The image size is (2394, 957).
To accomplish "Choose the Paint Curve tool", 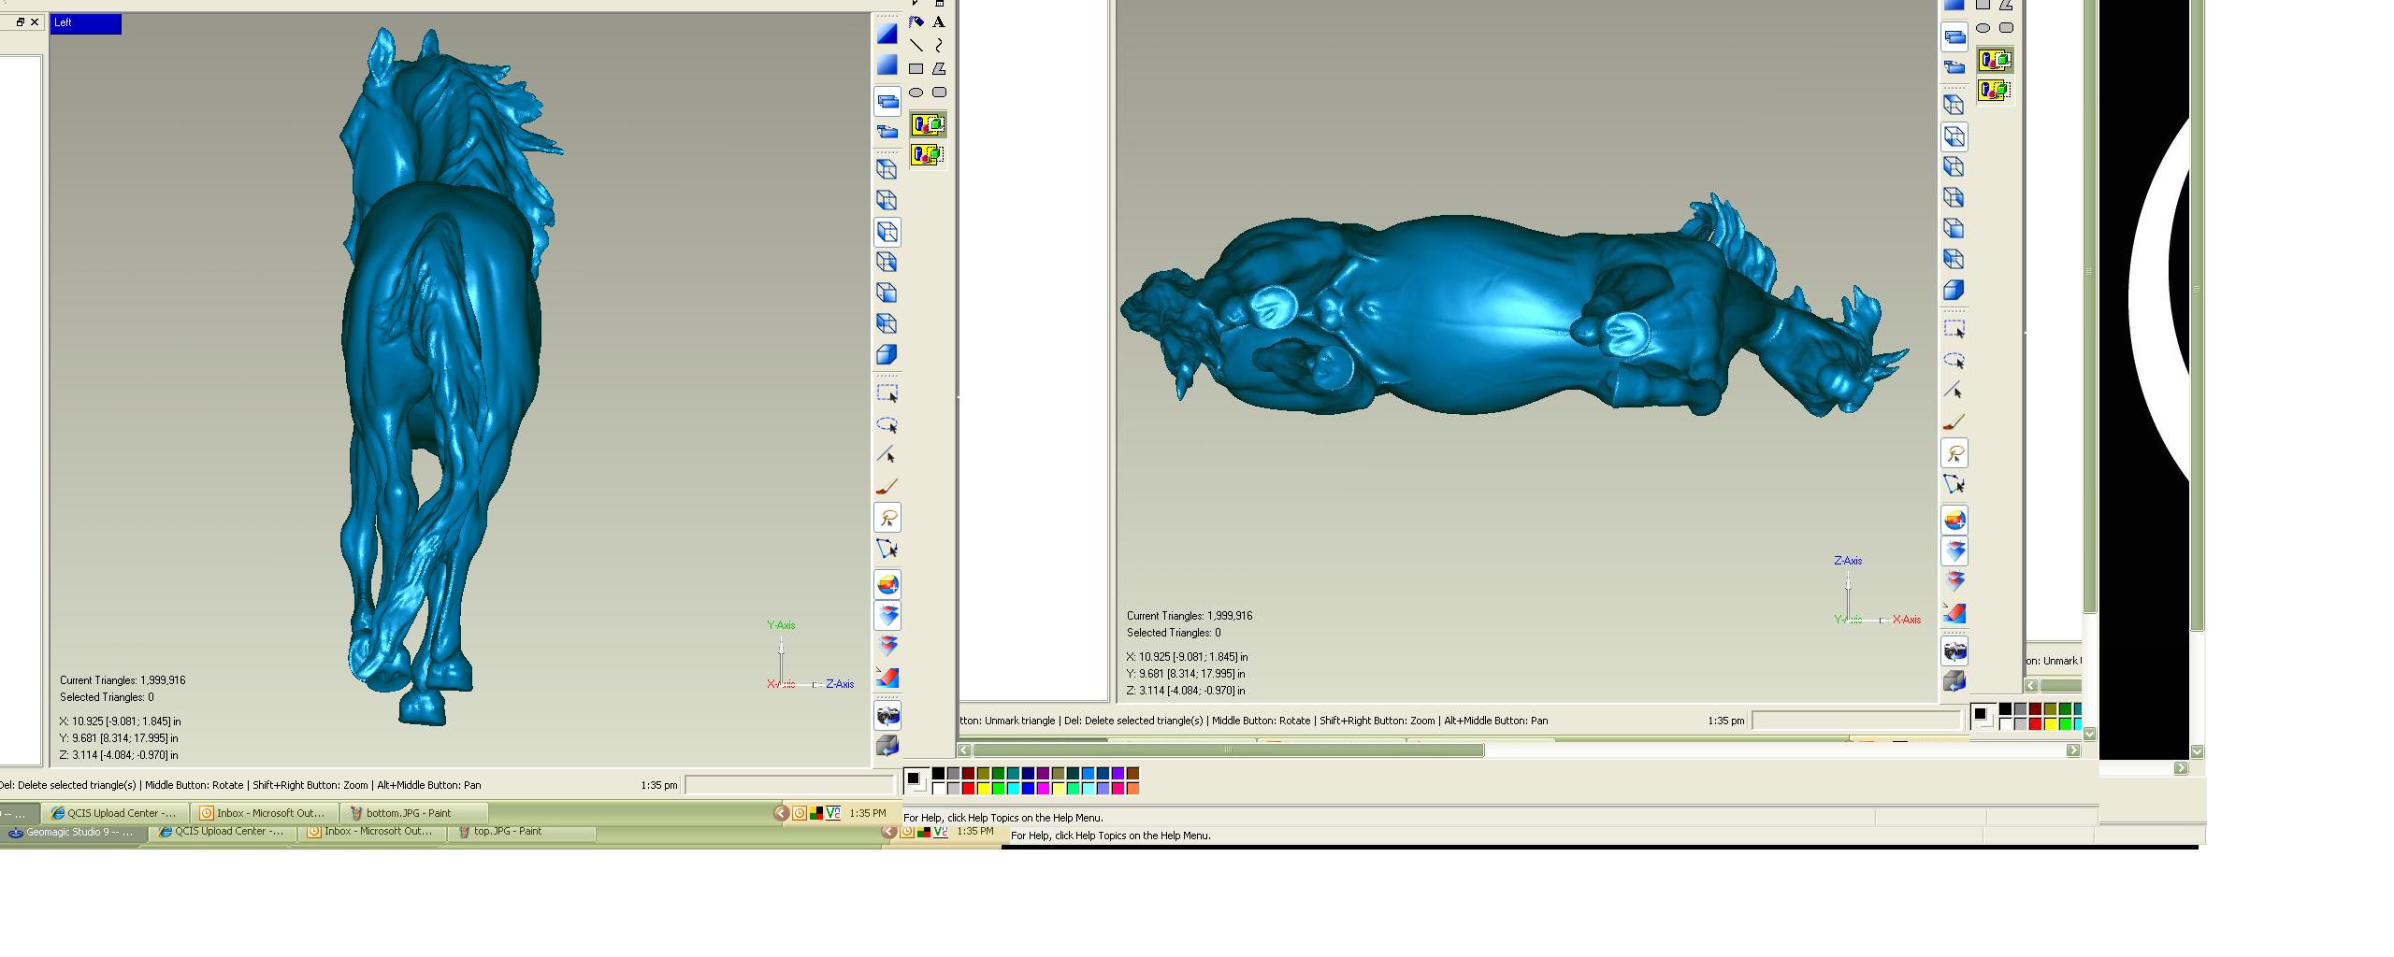I will point(939,46).
